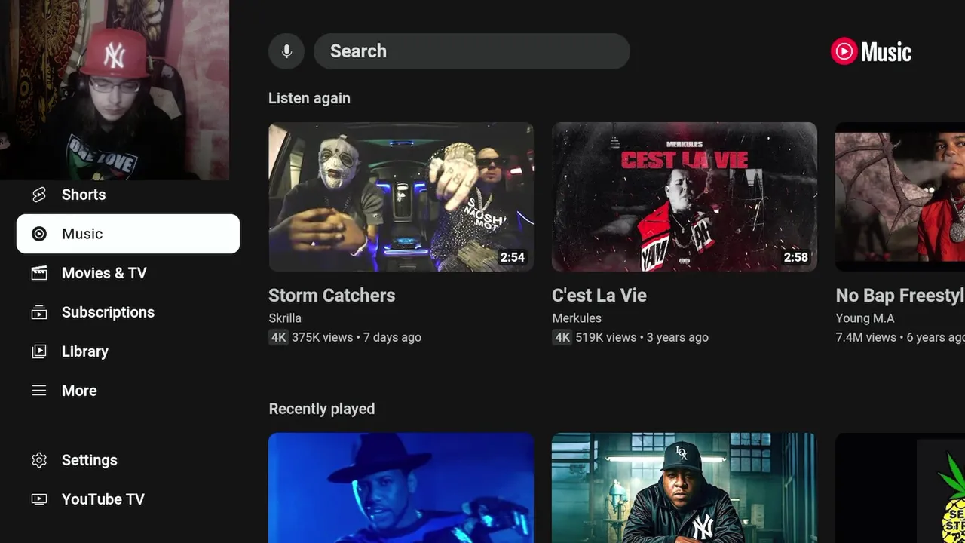Launch YouTube TV from sidebar

coord(128,499)
